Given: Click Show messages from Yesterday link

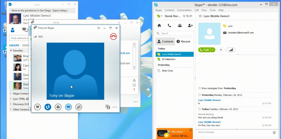Looking at the screenshot, I should [217, 88].
